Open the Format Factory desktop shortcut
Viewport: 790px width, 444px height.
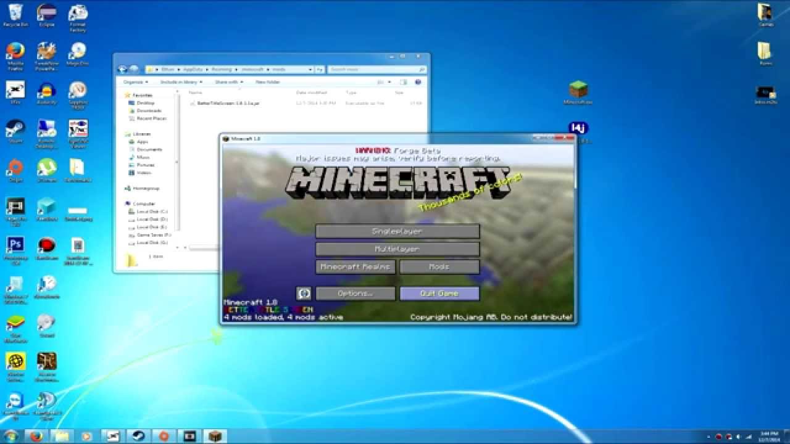point(78,18)
